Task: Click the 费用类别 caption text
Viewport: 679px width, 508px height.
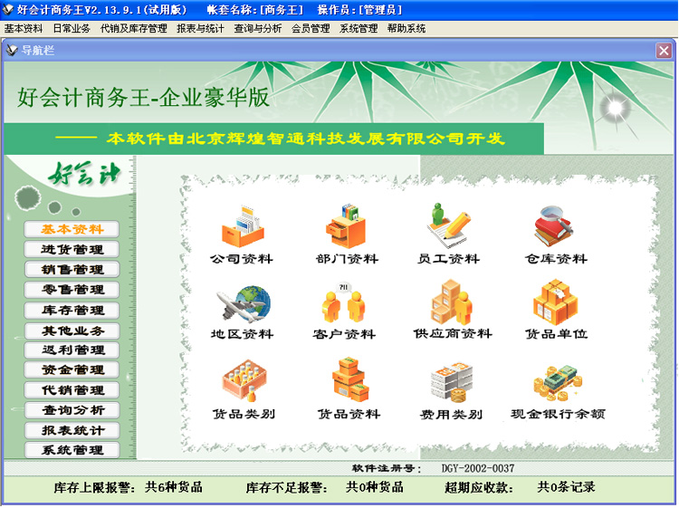Action: (451, 415)
